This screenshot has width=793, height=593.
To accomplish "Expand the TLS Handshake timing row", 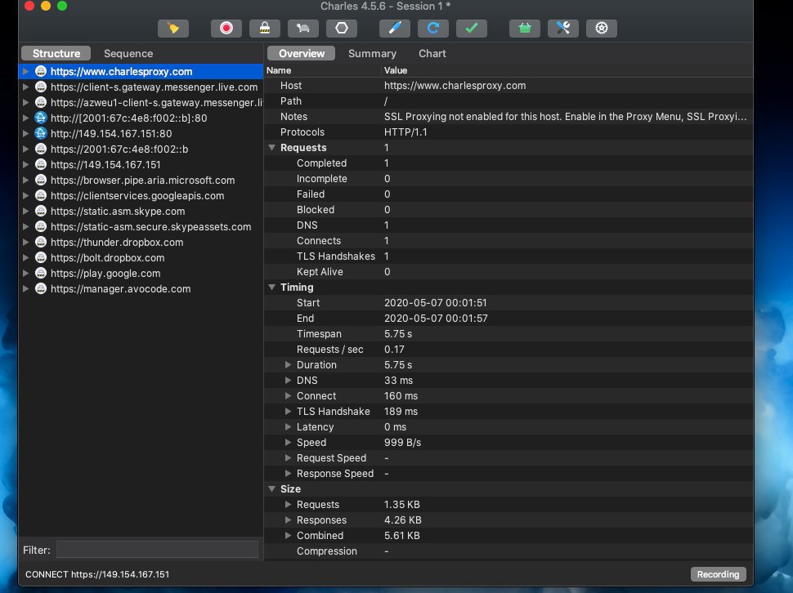I will [x=288, y=411].
